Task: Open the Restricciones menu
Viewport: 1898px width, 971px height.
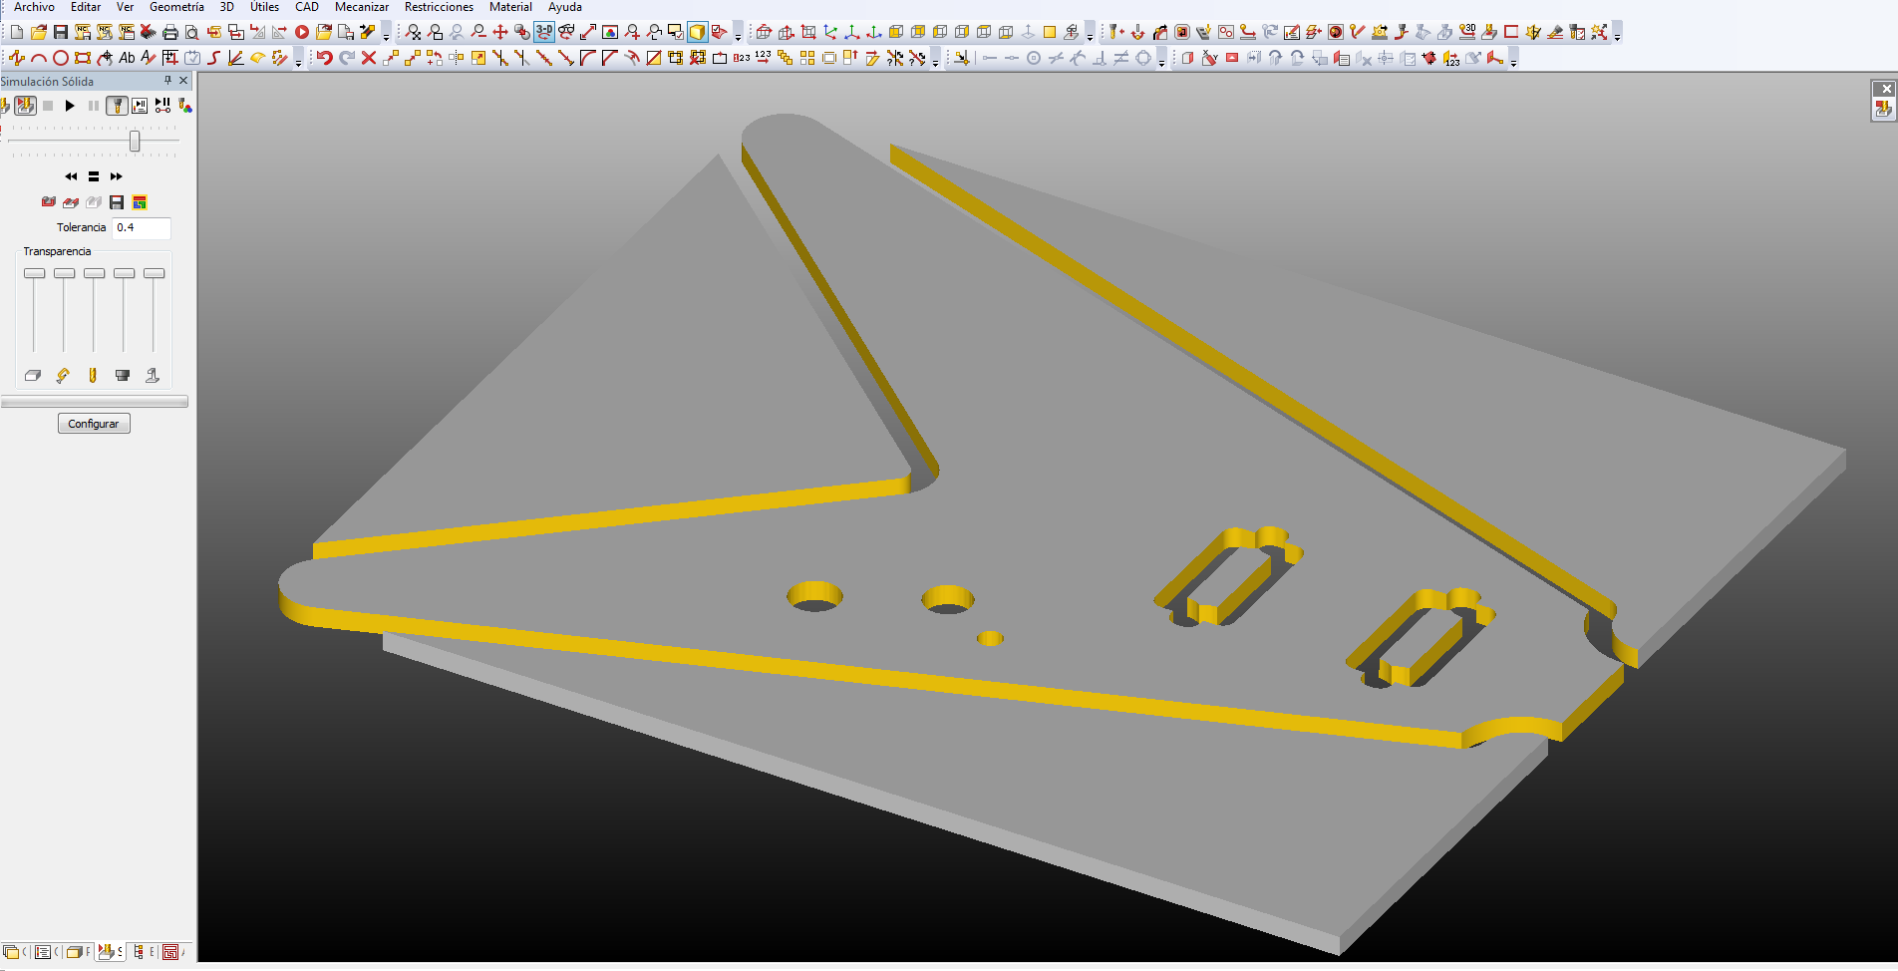Action: click(439, 7)
